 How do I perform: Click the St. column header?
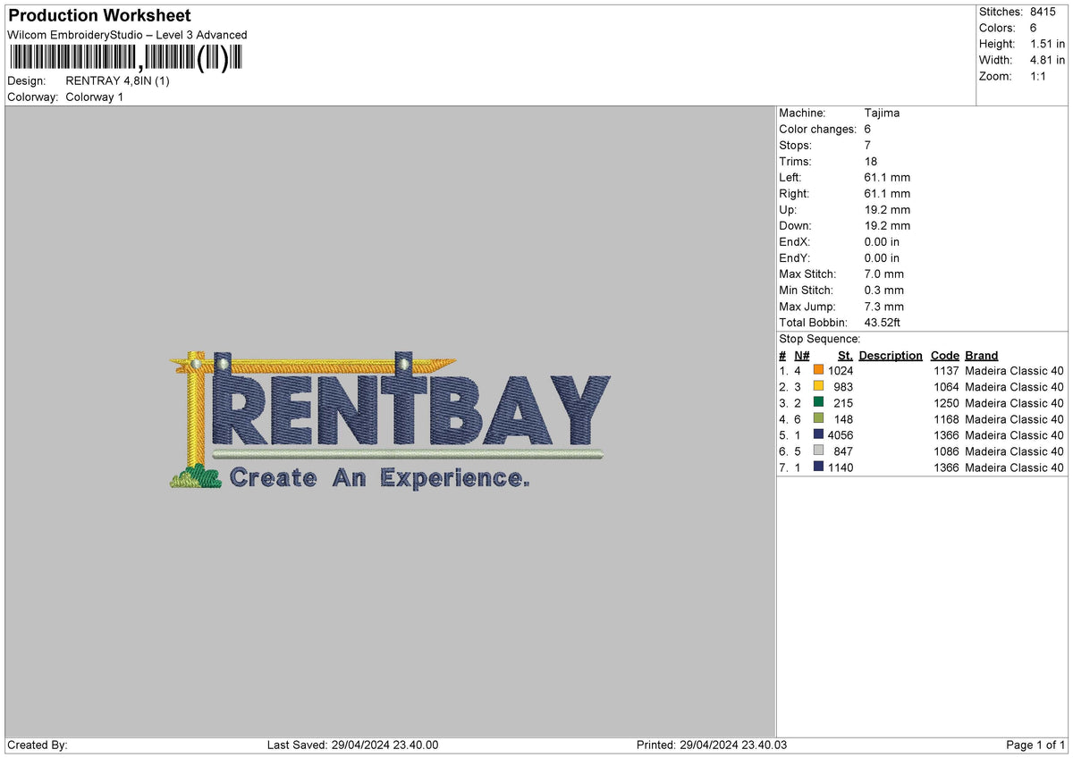coord(844,355)
